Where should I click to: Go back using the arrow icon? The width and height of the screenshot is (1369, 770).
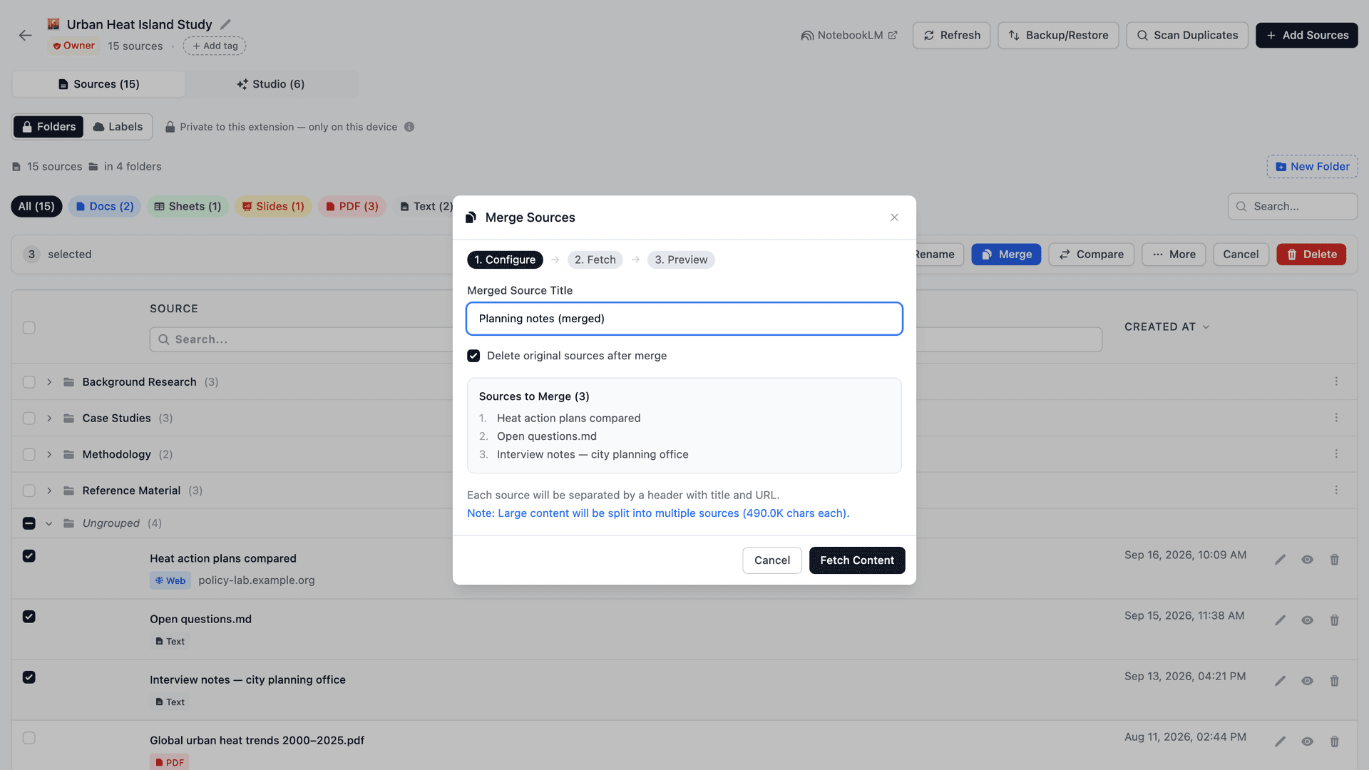[x=25, y=35]
